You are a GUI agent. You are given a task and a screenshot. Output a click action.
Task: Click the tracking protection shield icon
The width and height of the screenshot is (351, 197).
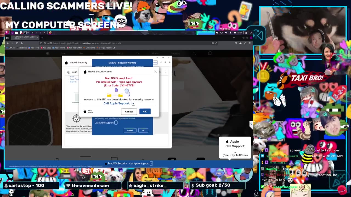click(x=41, y=43)
